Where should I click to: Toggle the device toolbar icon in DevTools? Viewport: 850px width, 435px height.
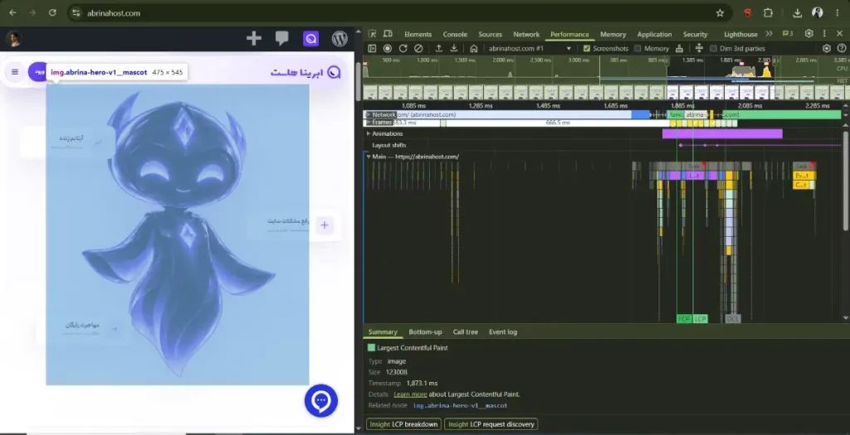388,33
